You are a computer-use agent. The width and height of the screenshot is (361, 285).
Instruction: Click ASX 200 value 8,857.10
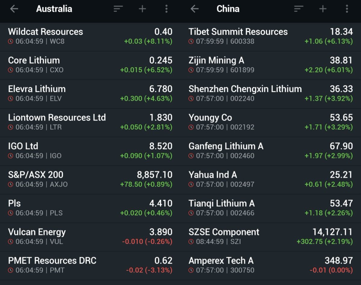pyautogui.click(x=155, y=175)
